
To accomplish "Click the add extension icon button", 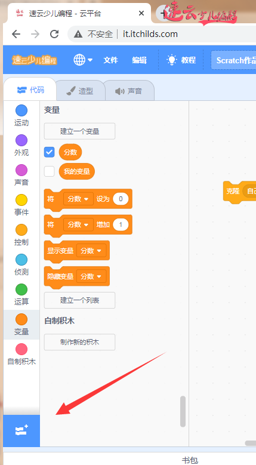I will [21, 430].
